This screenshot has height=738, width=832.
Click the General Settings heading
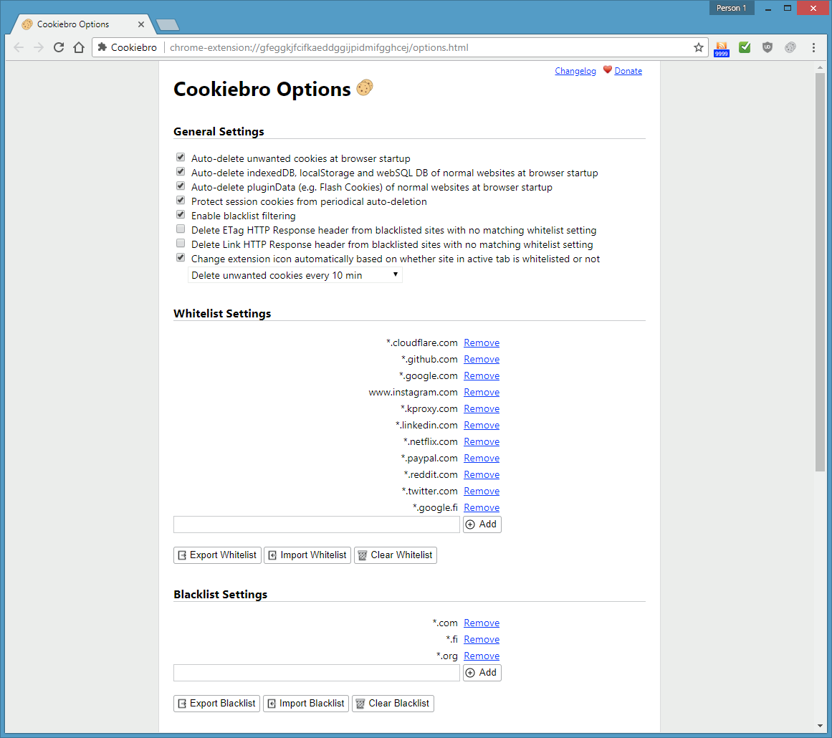point(219,132)
